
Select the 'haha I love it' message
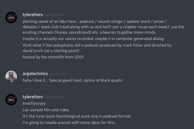click(x=72, y=80)
